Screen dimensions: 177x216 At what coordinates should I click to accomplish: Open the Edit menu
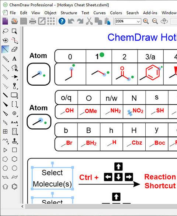[24, 13]
